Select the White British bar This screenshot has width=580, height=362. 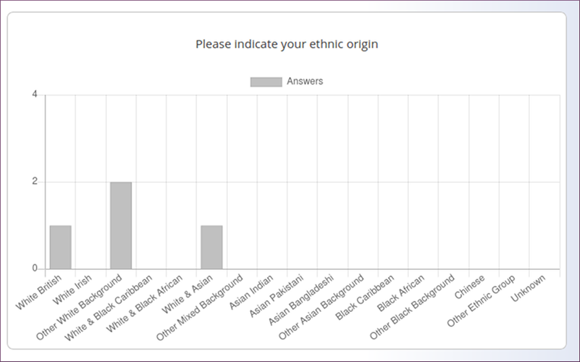pos(61,247)
